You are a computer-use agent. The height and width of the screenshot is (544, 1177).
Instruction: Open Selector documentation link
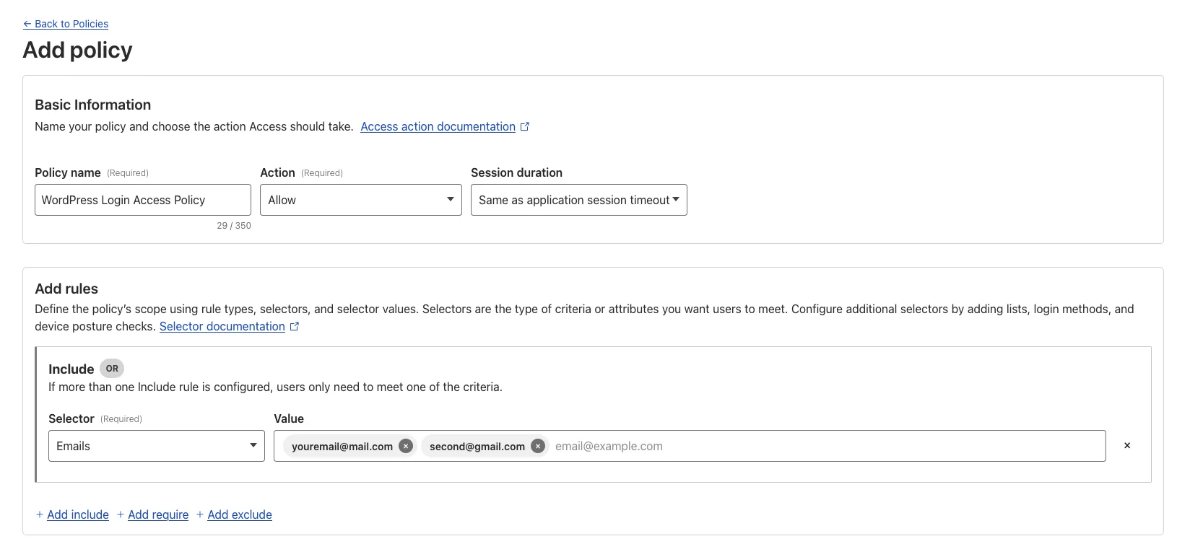[x=222, y=326]
